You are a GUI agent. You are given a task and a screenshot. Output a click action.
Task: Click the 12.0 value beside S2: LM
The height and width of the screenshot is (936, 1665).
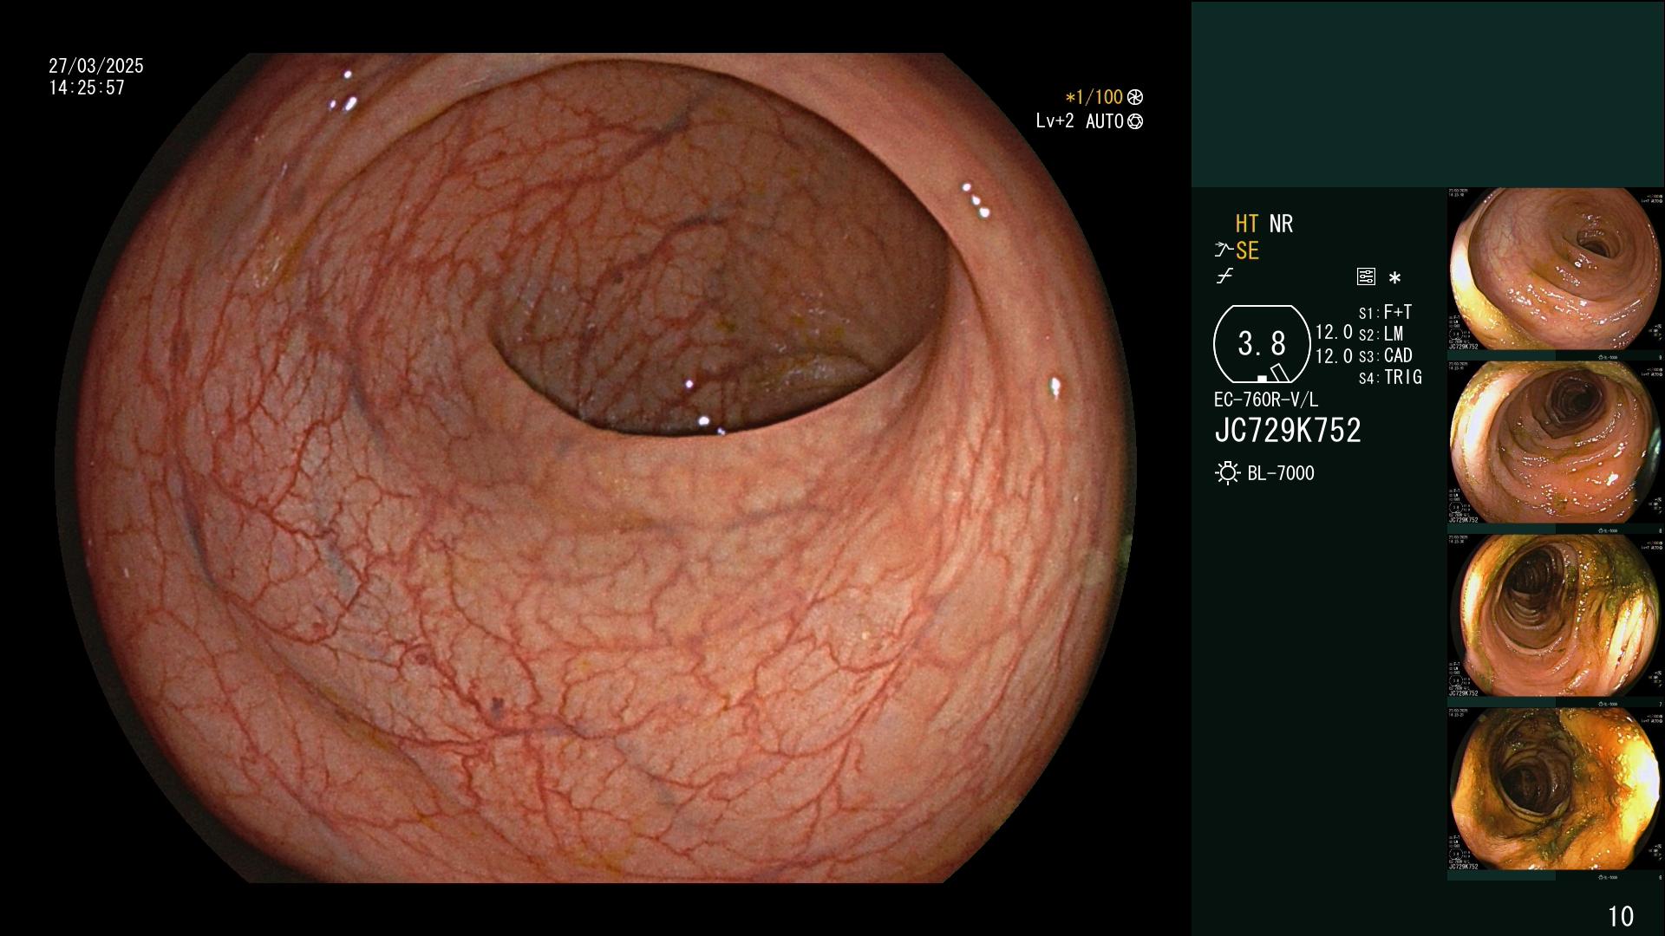coord(1334,333)
